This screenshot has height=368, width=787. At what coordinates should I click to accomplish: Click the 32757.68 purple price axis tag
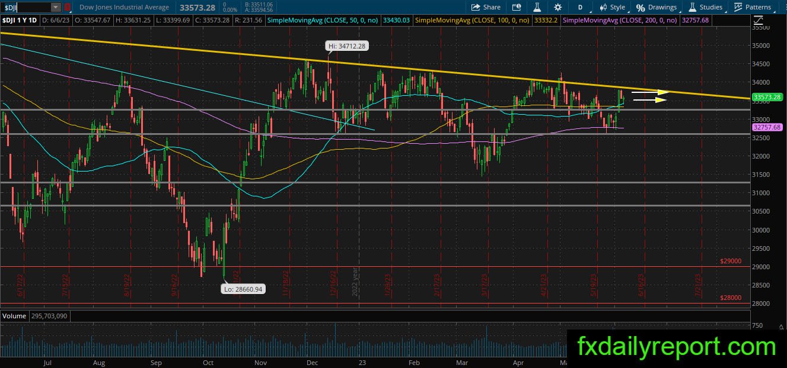pyautogui.click(x=767, y=127)
